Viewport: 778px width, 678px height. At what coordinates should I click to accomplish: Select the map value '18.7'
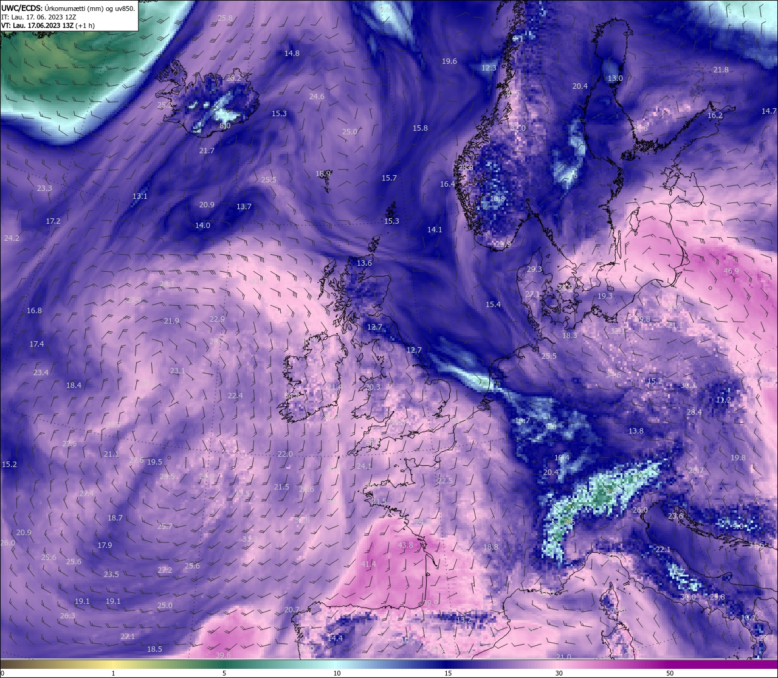115,518
